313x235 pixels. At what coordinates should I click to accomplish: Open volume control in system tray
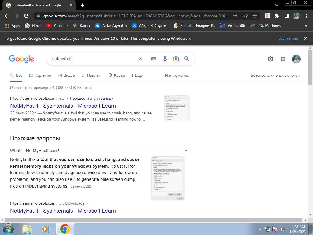(x=282, y=229)
